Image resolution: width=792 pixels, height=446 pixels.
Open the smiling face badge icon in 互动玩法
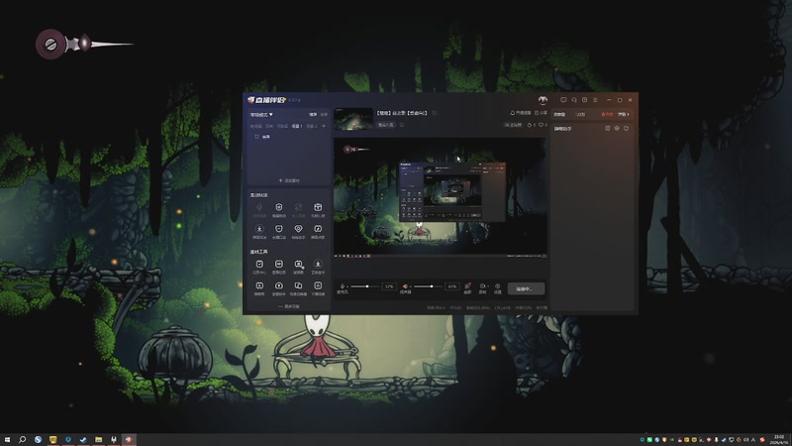(279, 231)
